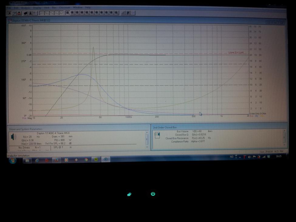The width and height of the screenshot is (296, 222).
Task: Open the Box menu
Action: [54, 8]
